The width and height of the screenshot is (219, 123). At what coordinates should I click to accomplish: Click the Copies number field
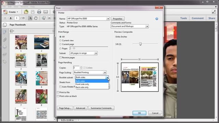(76, 68)
